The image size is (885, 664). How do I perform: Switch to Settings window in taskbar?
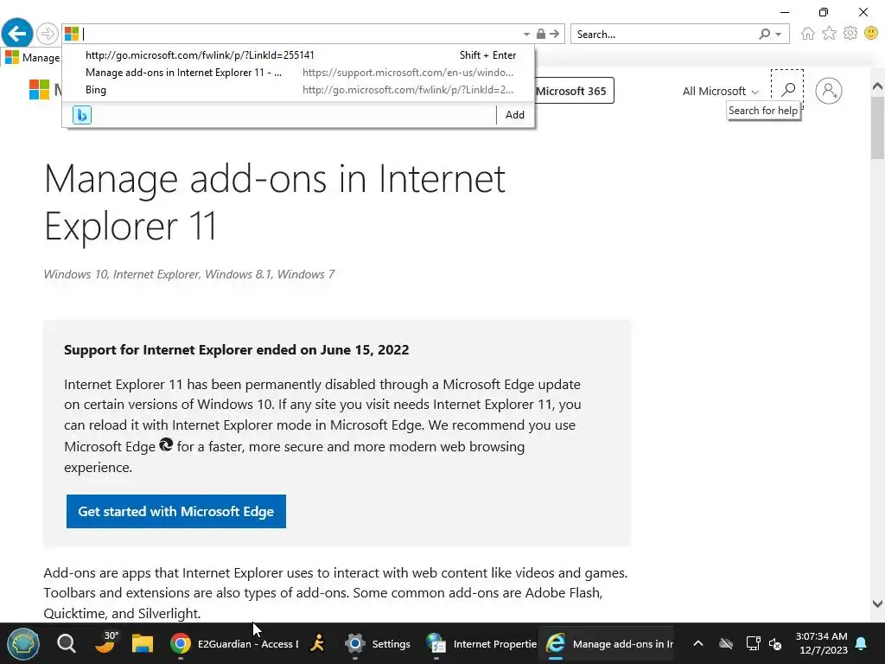pos(378,643)
